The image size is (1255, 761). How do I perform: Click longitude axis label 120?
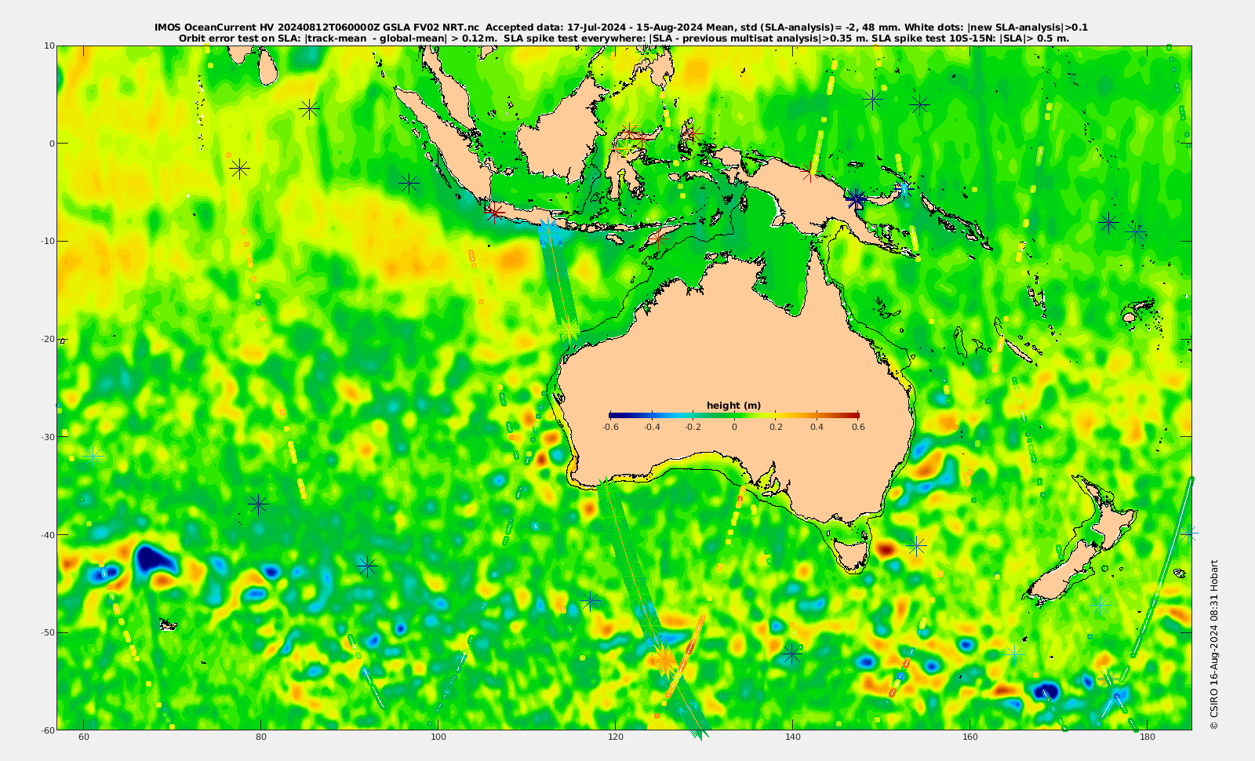(x=616, y=737)
